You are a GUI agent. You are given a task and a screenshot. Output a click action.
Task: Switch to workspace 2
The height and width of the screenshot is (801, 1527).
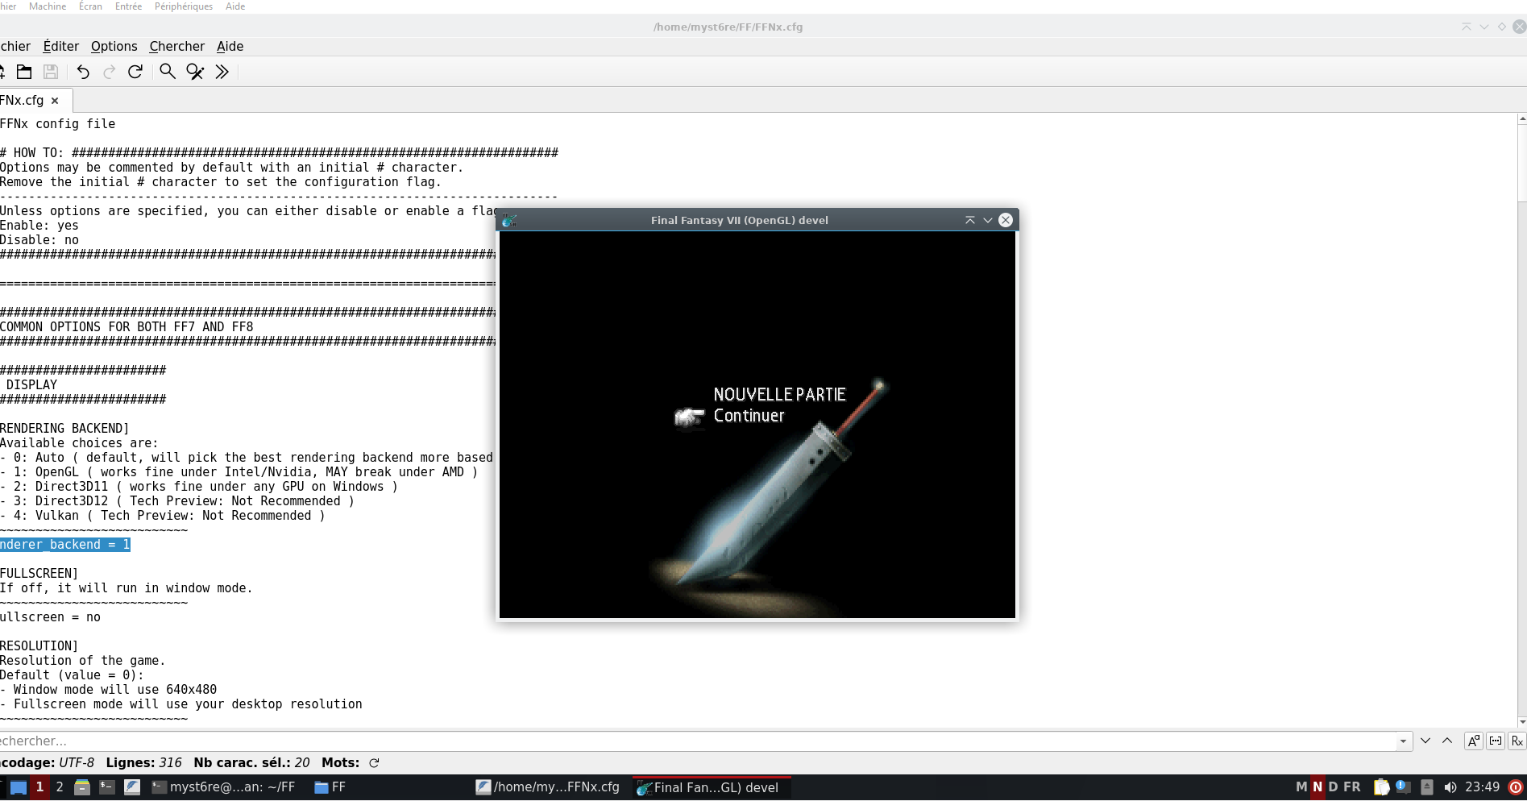click(x=60, y=787)
